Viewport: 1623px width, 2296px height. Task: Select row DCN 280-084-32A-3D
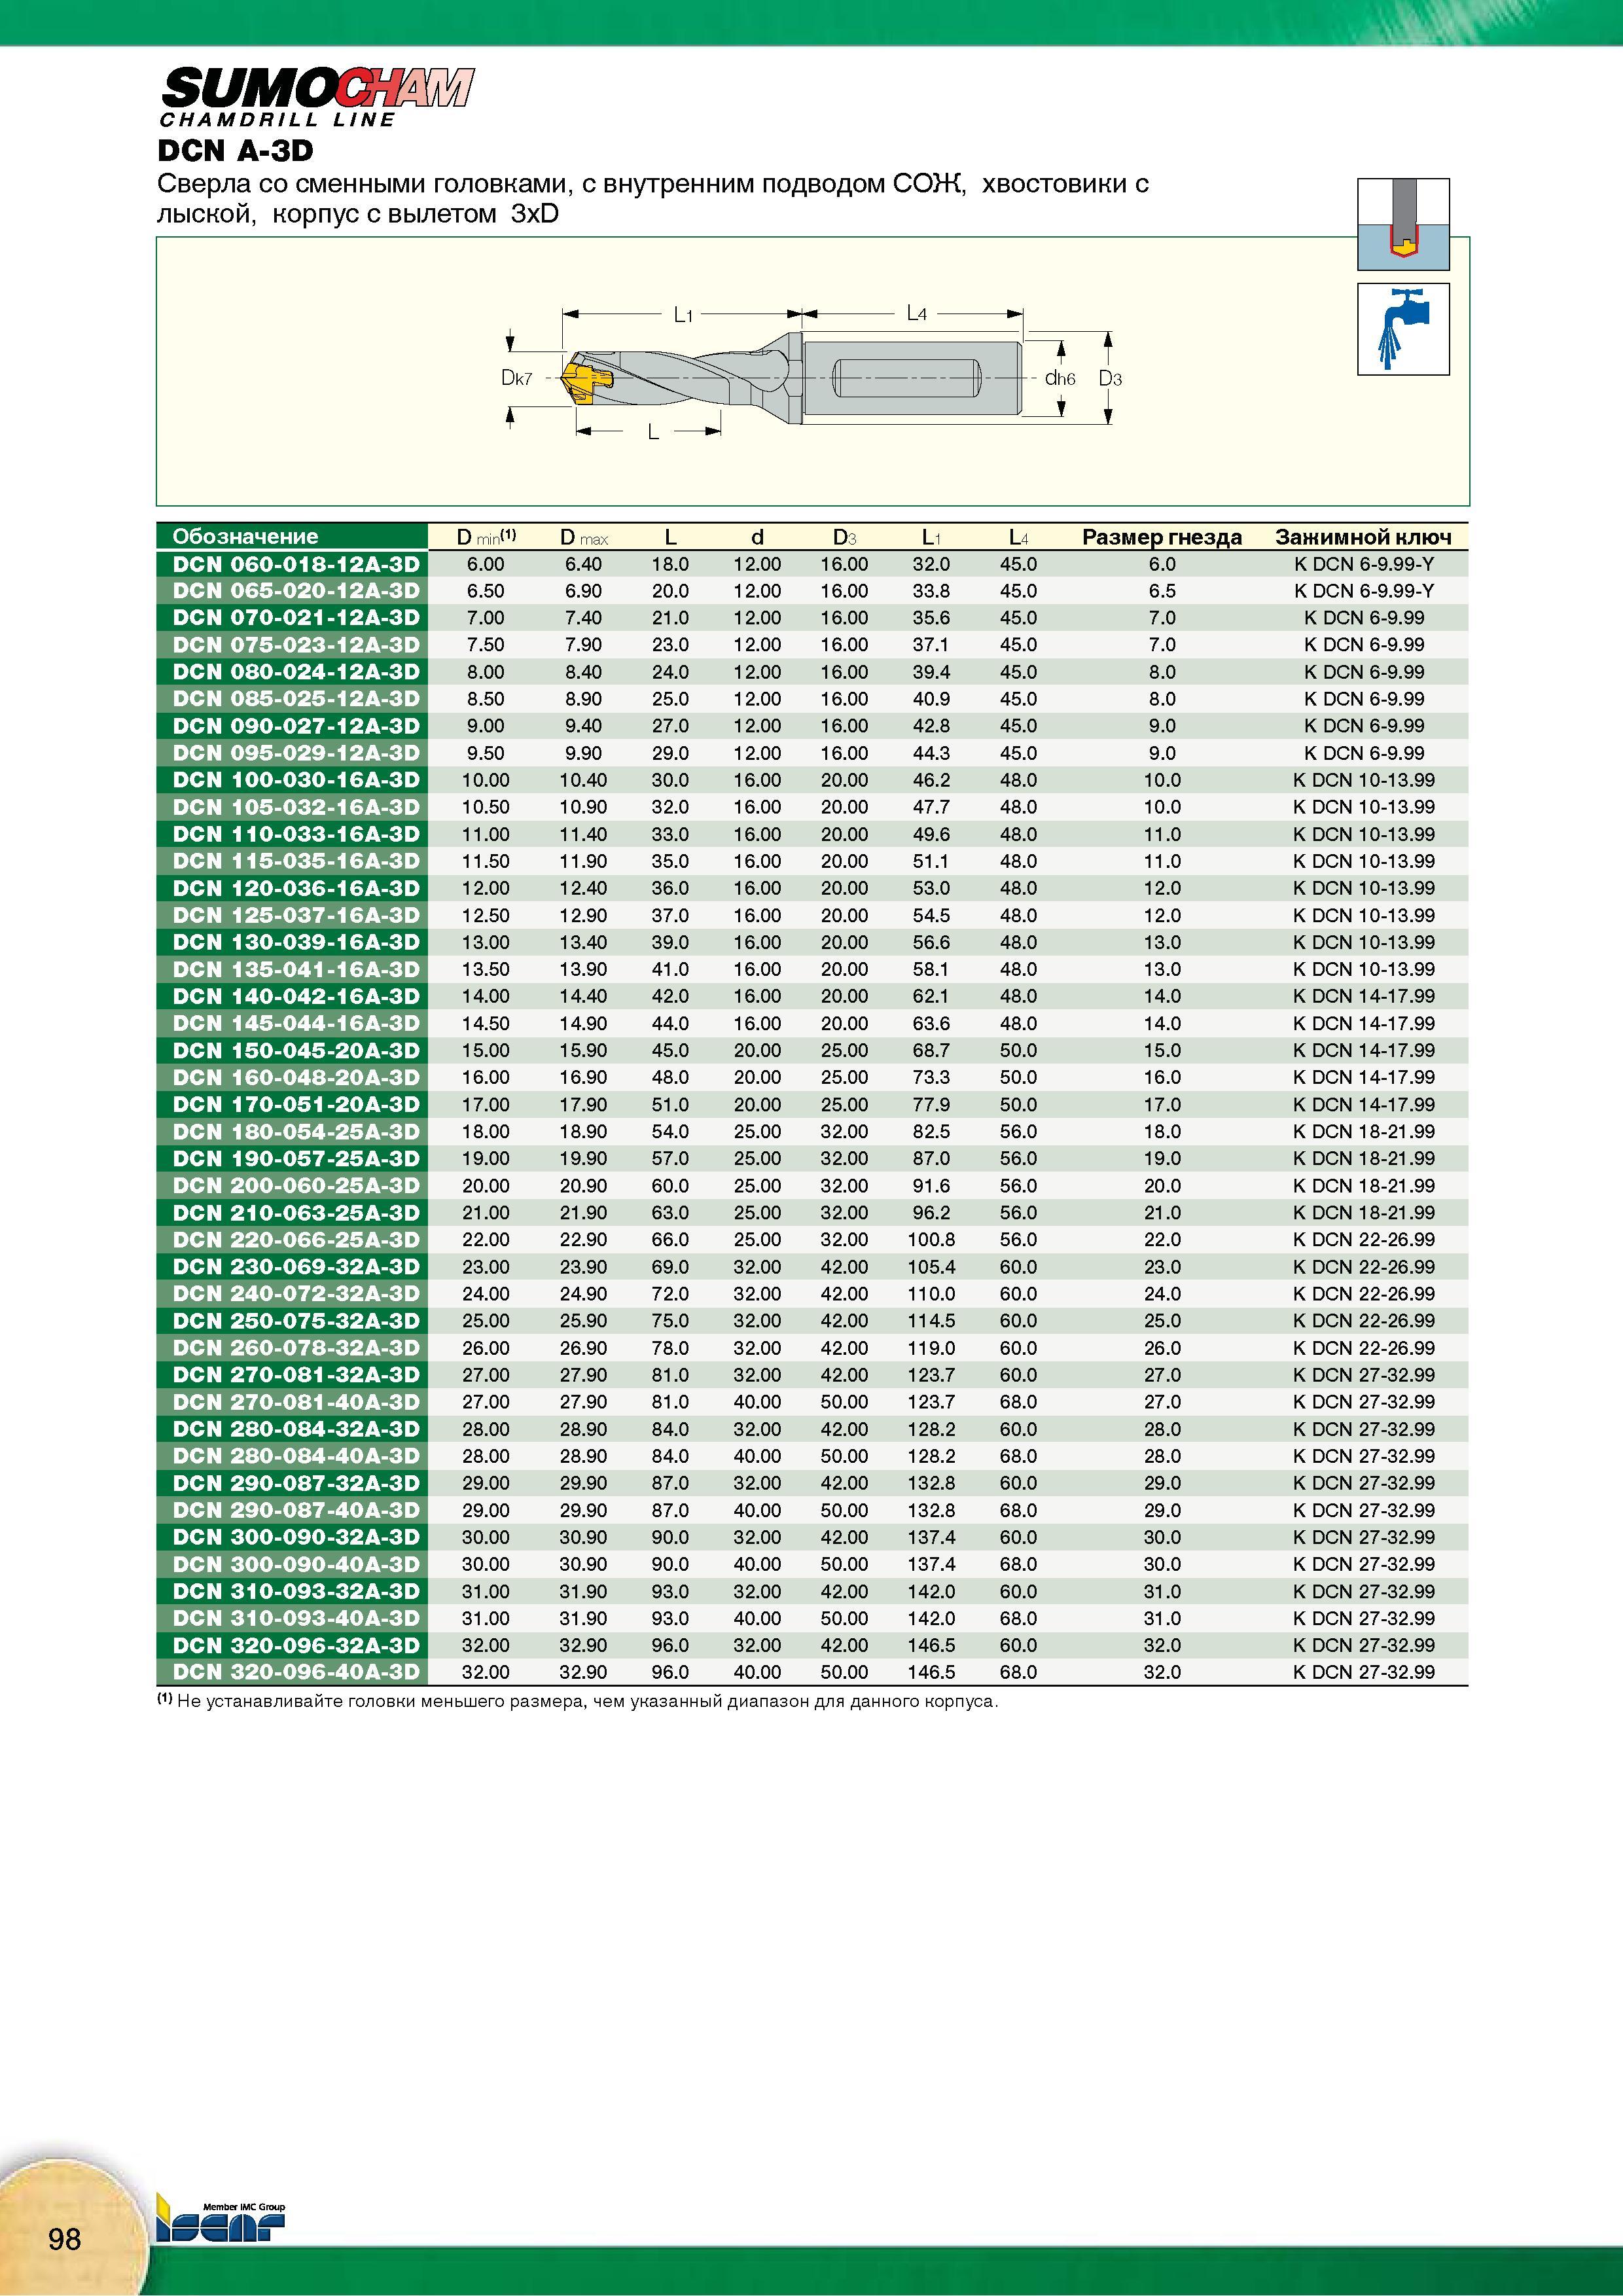click(812, 1429)
